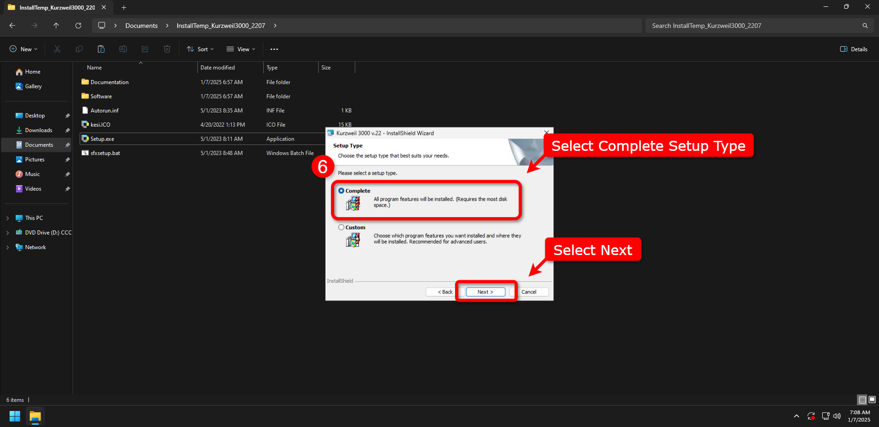Toggle the Details pane
879x427 pixels.
point(854,49)
